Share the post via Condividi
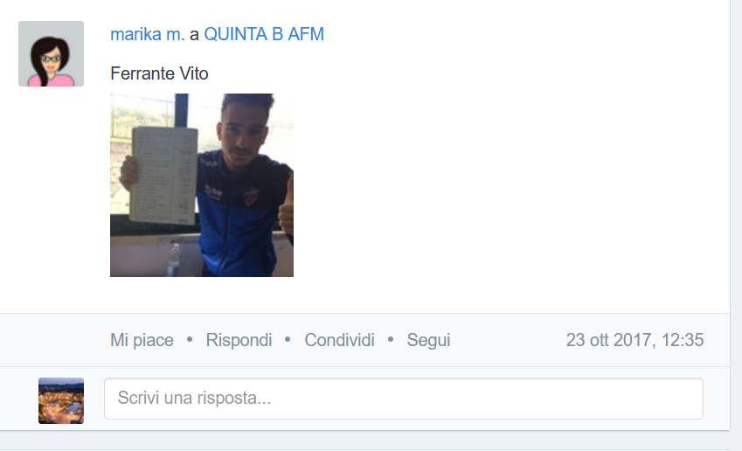This screenshot has width=742, height=451. [x=339, y=340]
